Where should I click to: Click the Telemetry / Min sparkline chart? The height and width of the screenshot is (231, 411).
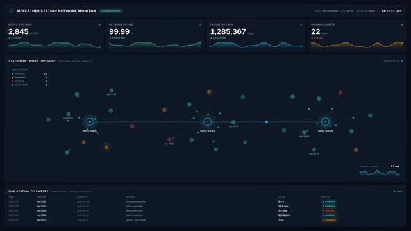coord(256,45)
